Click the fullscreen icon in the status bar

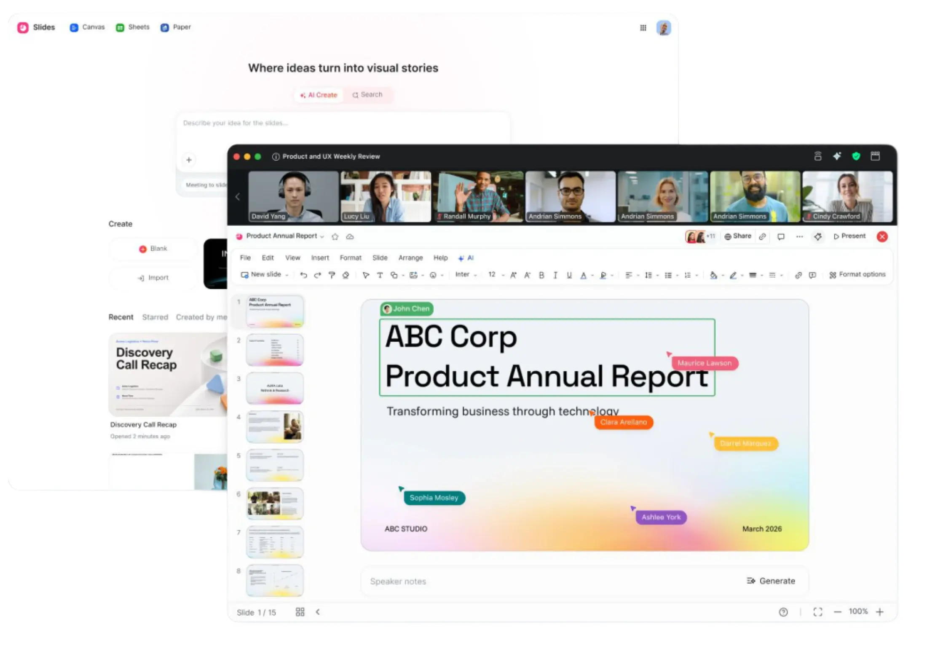(x=817, y=612)
